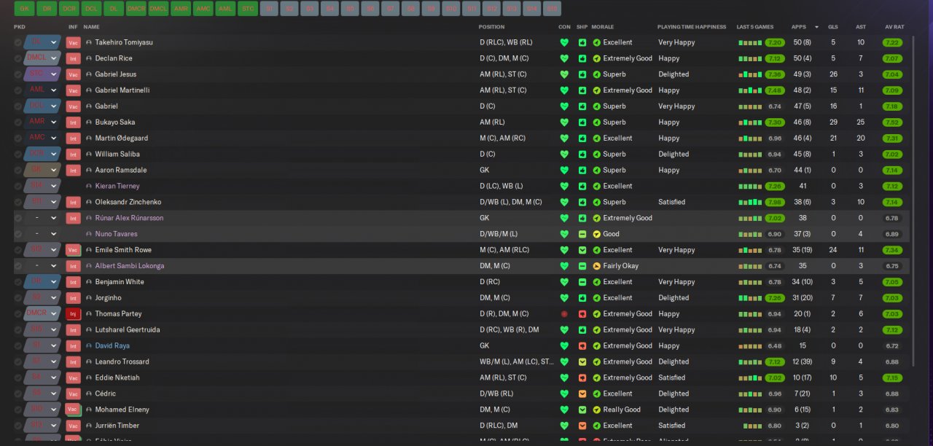Click the Vac status icon for Takehiro Tomiyasu

pos(73,42)
